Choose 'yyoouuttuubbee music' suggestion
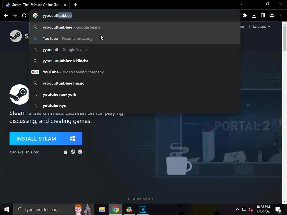 pos(135,83)
